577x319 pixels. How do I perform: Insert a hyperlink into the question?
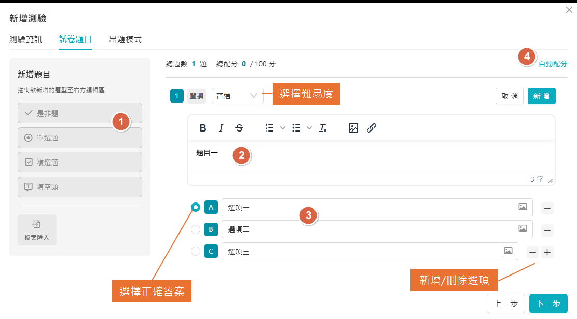pyautogui.click(x=372, y=128)
